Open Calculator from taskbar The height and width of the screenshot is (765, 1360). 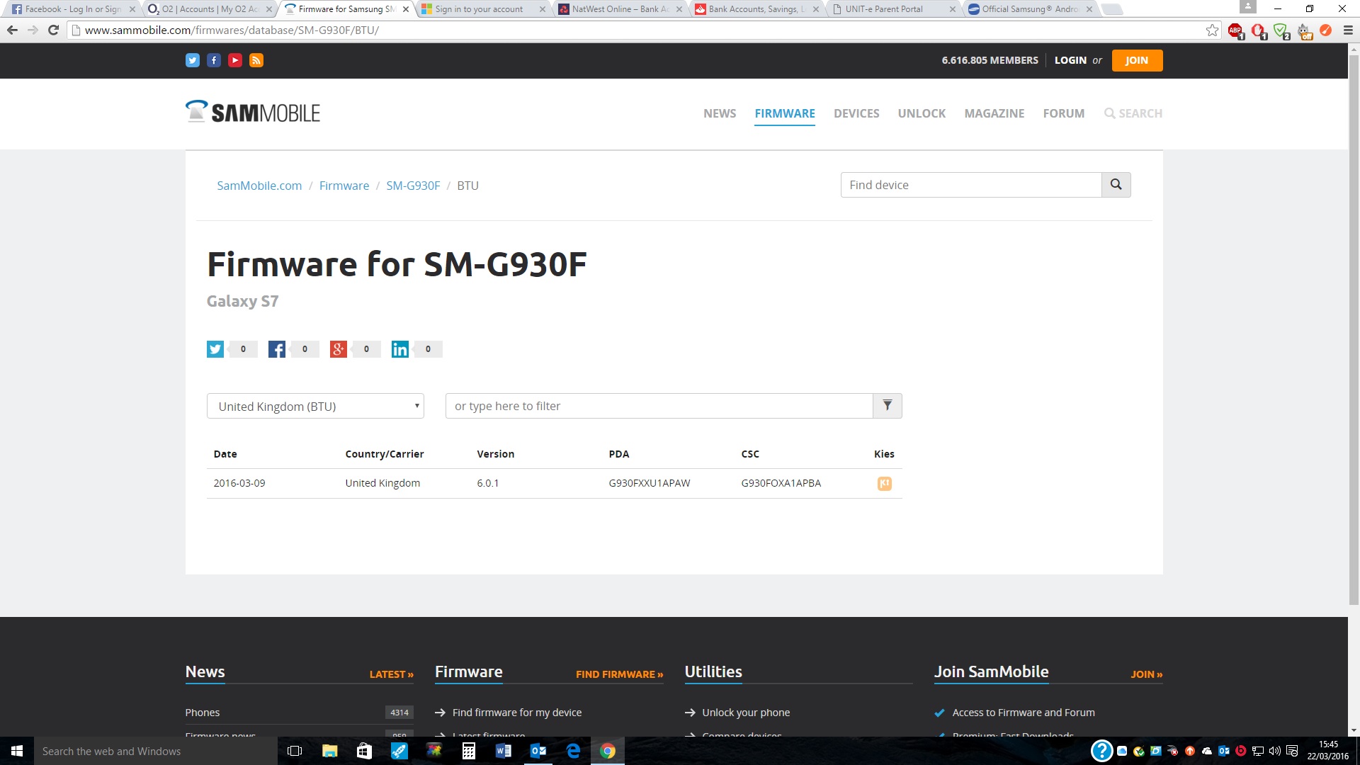(x=468, y=751)
